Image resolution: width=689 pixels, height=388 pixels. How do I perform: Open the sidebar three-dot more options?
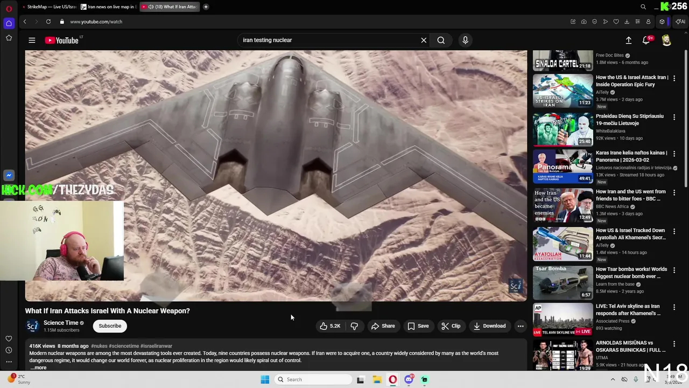[9, 362]
